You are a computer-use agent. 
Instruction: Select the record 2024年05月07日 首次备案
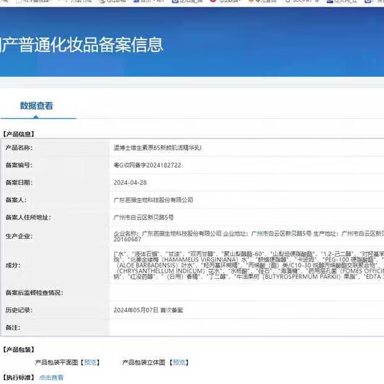coord(148,310)
